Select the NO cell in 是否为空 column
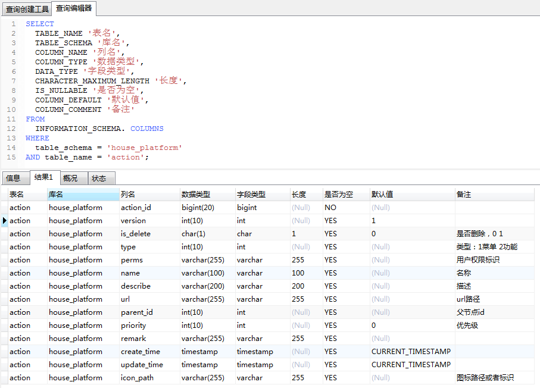Image resolution: width=540 pixels, height=388 pixels. click(x=346, y=208)
